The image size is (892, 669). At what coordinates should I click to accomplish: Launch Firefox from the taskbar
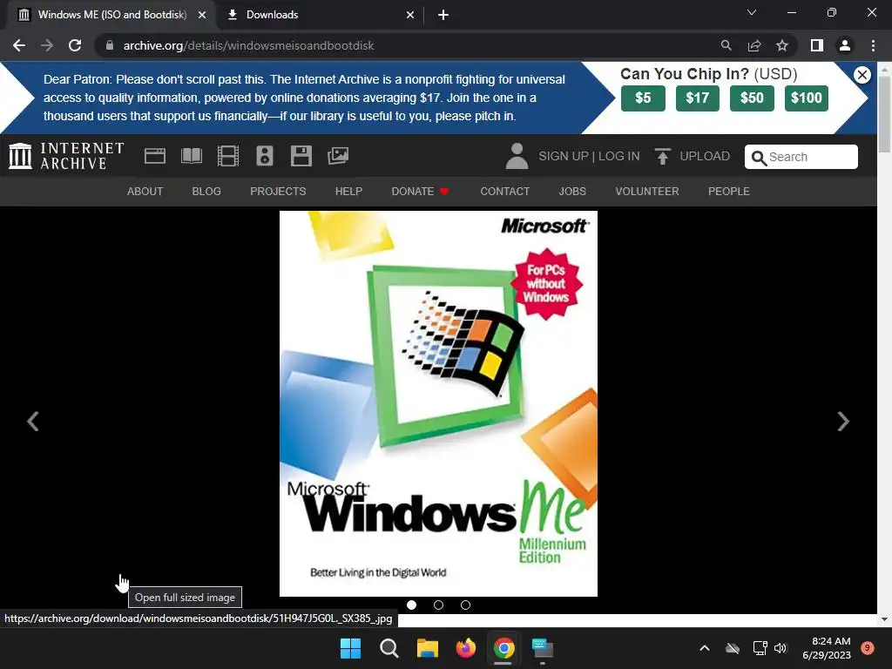466,648
